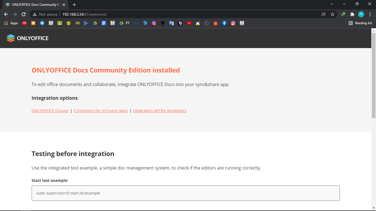The height and width of the screenshot is (211, 376).
Task: Open the Facebook bookmark
Action: [x=224, y=23]
